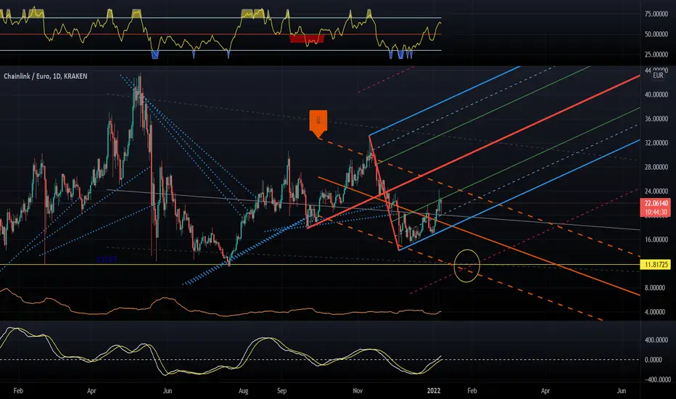
Task: Click the yellow circle target annotation
Action: pyautogui.click(x=467, y=266)
